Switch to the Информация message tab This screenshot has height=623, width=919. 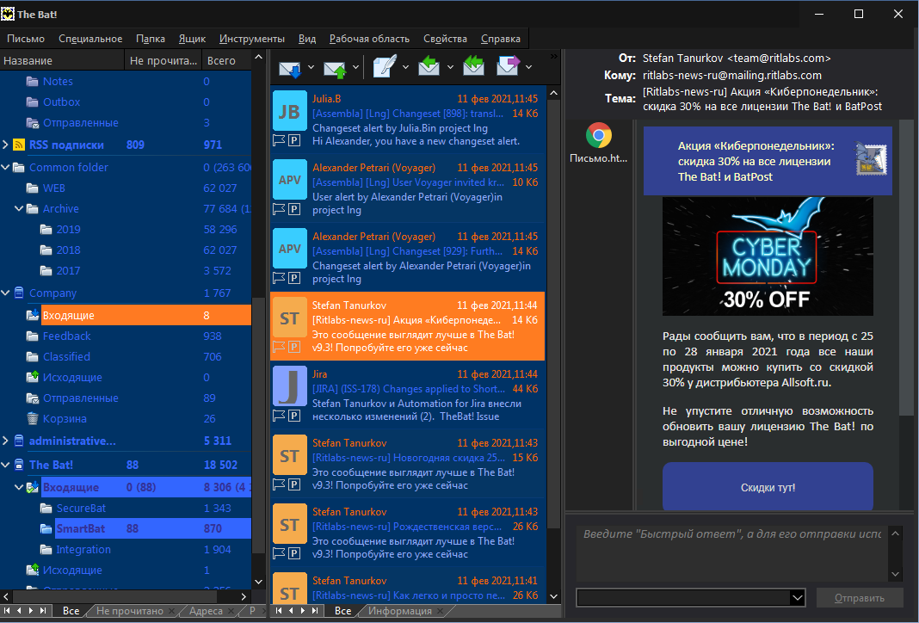tap(400, 611)
